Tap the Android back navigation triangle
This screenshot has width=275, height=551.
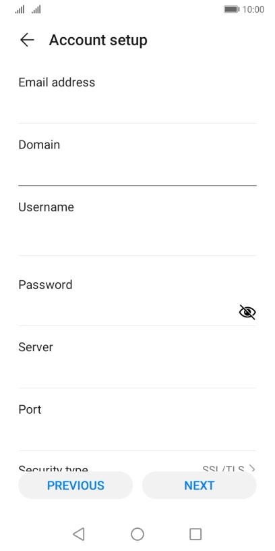point(79,534)
